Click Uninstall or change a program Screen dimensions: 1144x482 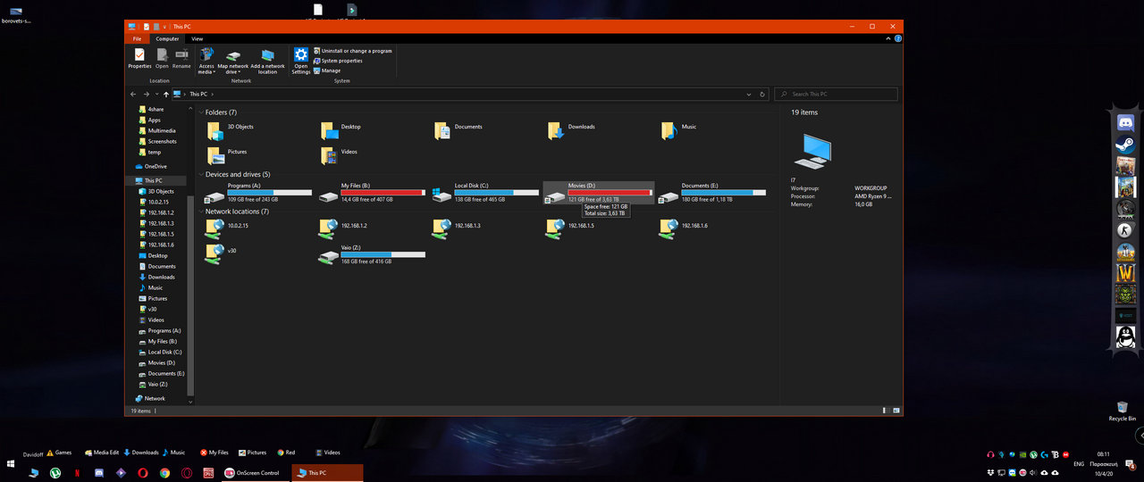(x=356, y=51)
